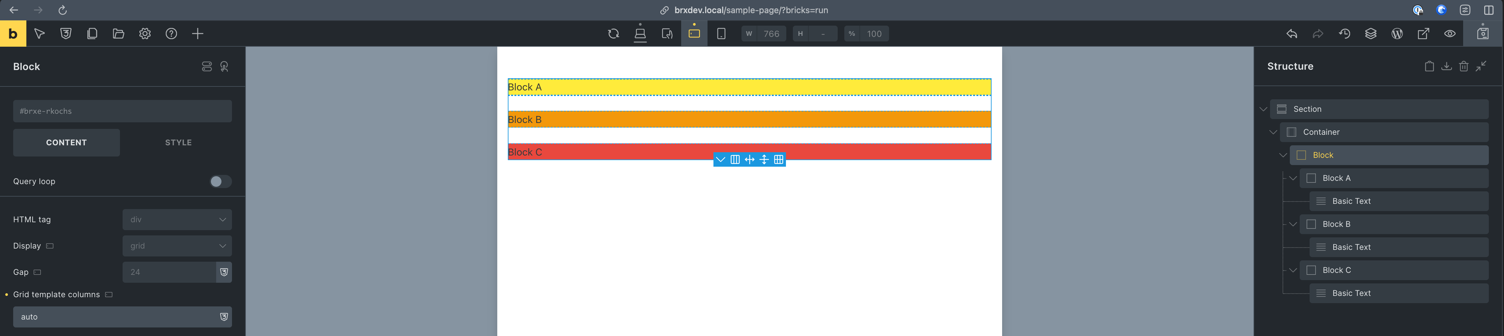This screenshot has height=336, width=1504.
Task: Toggle preview mode eye icon
Action: (1450, 34)
